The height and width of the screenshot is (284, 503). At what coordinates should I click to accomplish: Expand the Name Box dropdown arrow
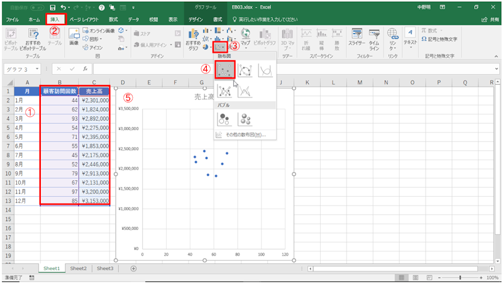[38, 68]
